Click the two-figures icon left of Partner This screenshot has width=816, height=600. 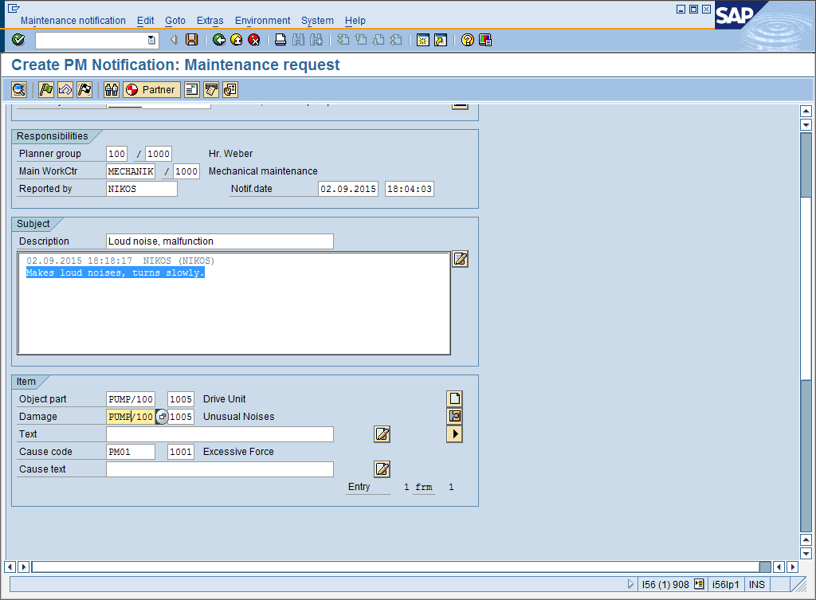(112, 89)
